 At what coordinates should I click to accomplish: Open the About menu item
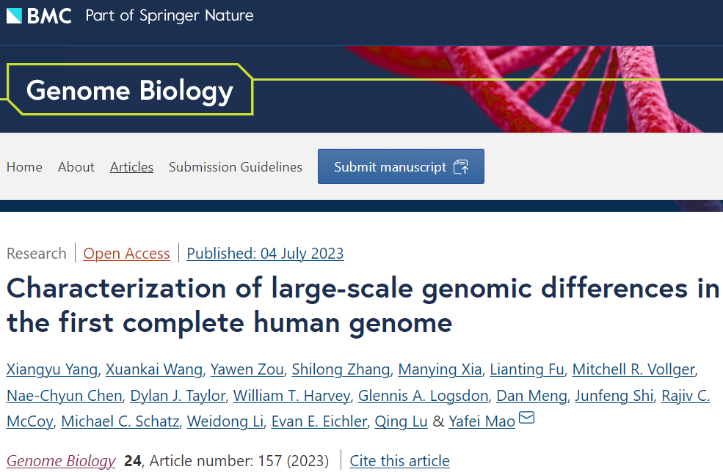pos(76,167)
